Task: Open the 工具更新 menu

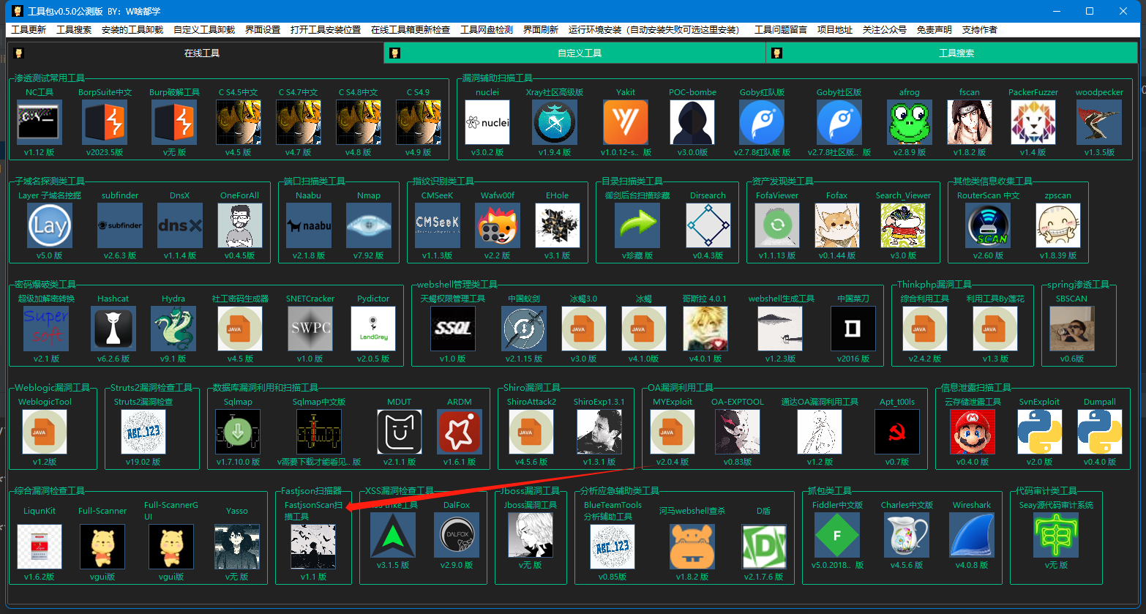Action: (x=29, y=29)
